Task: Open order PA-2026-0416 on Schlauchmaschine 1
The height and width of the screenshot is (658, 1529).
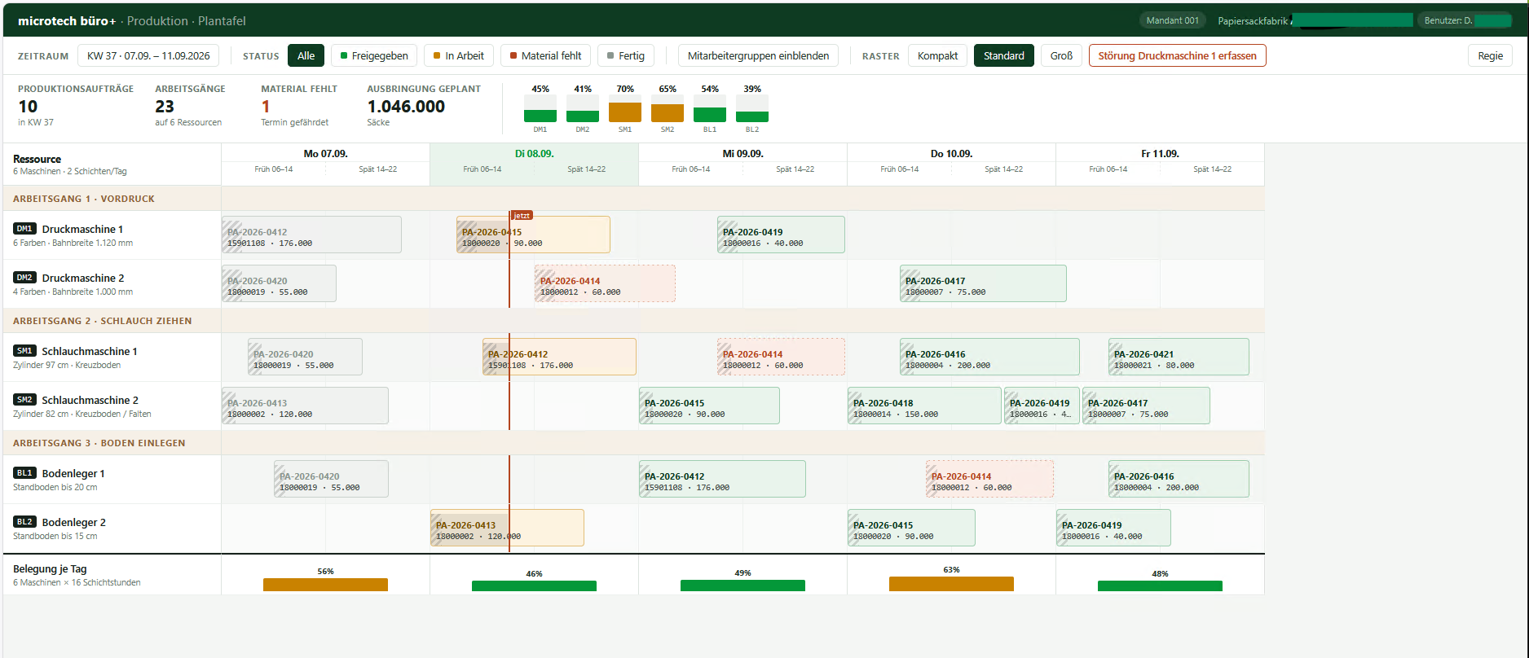Action: point(989,357)
